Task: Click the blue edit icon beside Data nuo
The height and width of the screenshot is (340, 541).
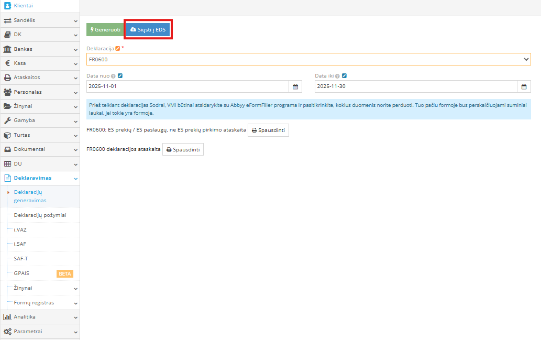Action: click(x=120, y=75)
